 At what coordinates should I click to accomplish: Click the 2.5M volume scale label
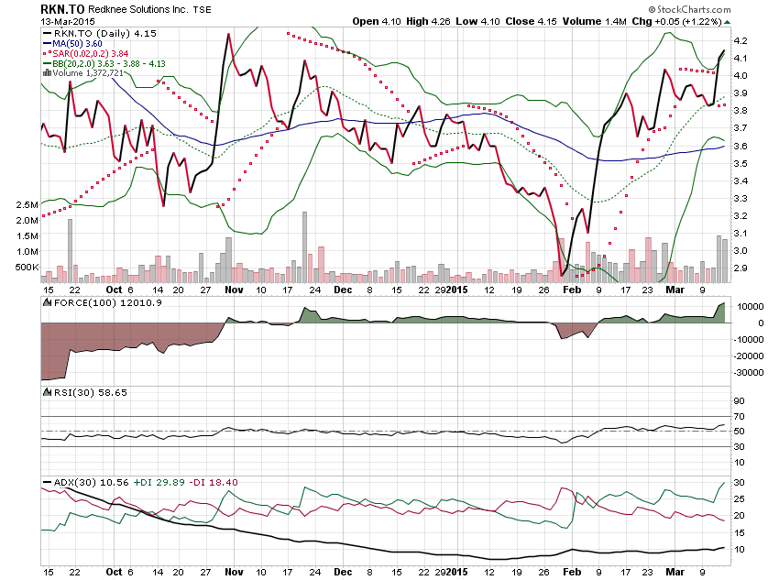click(x=27, y=204)
